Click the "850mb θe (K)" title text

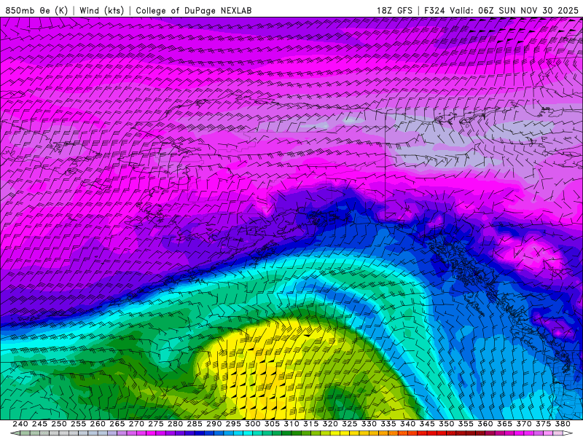[x=36, y=10]
